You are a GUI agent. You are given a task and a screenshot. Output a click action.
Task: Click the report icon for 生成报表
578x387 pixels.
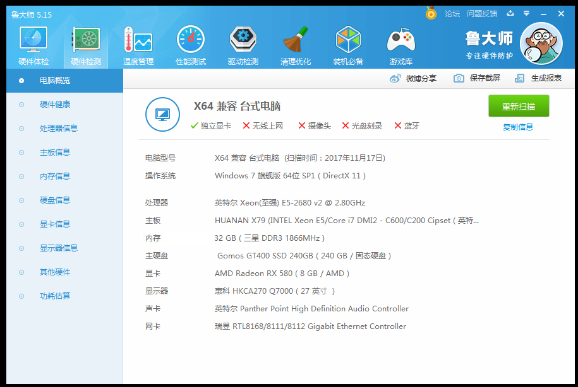tap(519, 78)
